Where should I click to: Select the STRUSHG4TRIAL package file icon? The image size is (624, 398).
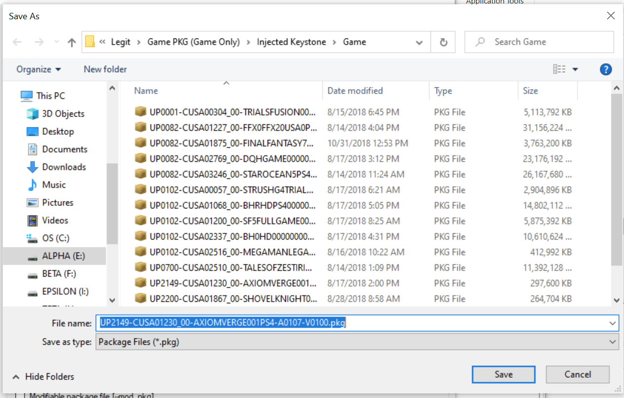[141, 190]
